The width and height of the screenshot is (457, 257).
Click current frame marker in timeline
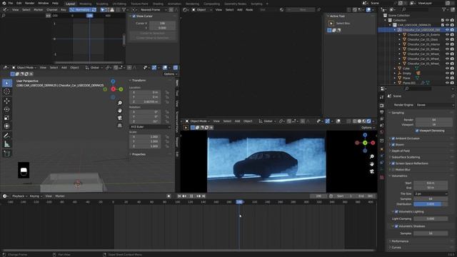239,202
